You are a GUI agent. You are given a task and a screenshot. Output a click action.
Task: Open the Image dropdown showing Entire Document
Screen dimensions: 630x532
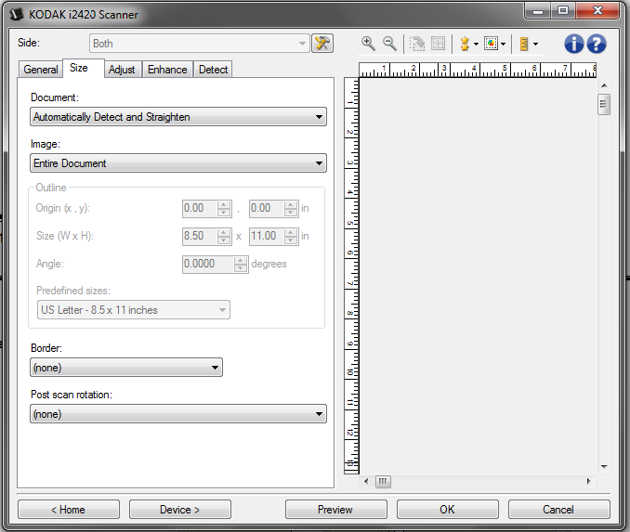pos(178,163)
